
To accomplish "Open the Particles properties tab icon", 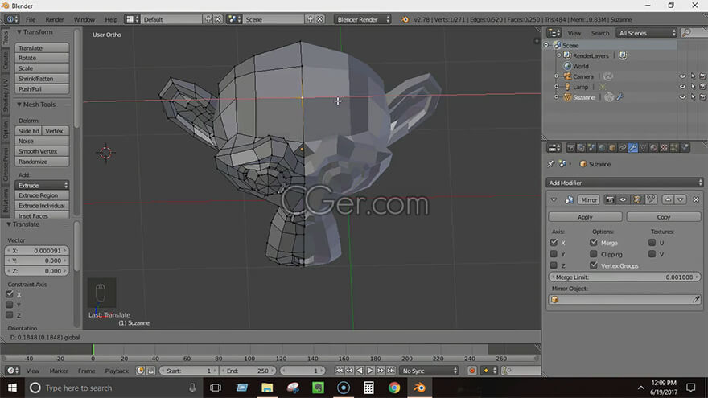I will point(674,148).
